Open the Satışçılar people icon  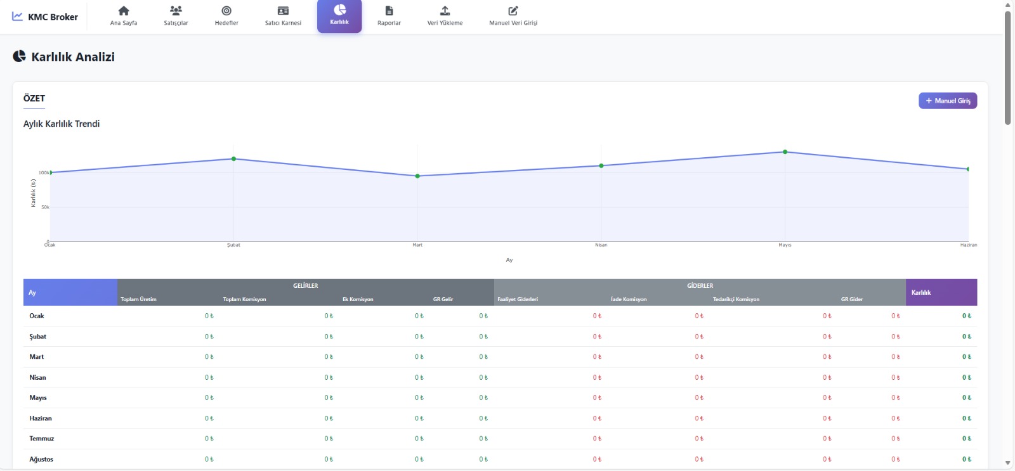[x=176, y=11]
